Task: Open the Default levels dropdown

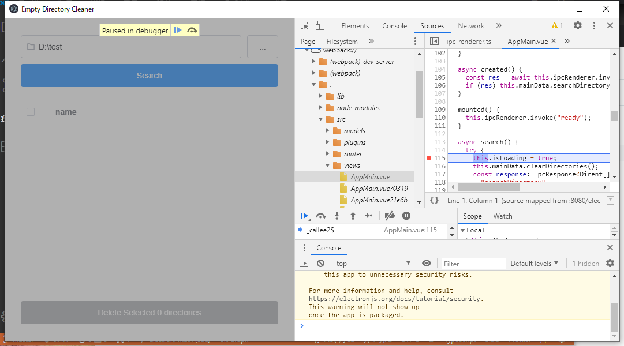Action: pyautogui.click(x=535, y=264)
